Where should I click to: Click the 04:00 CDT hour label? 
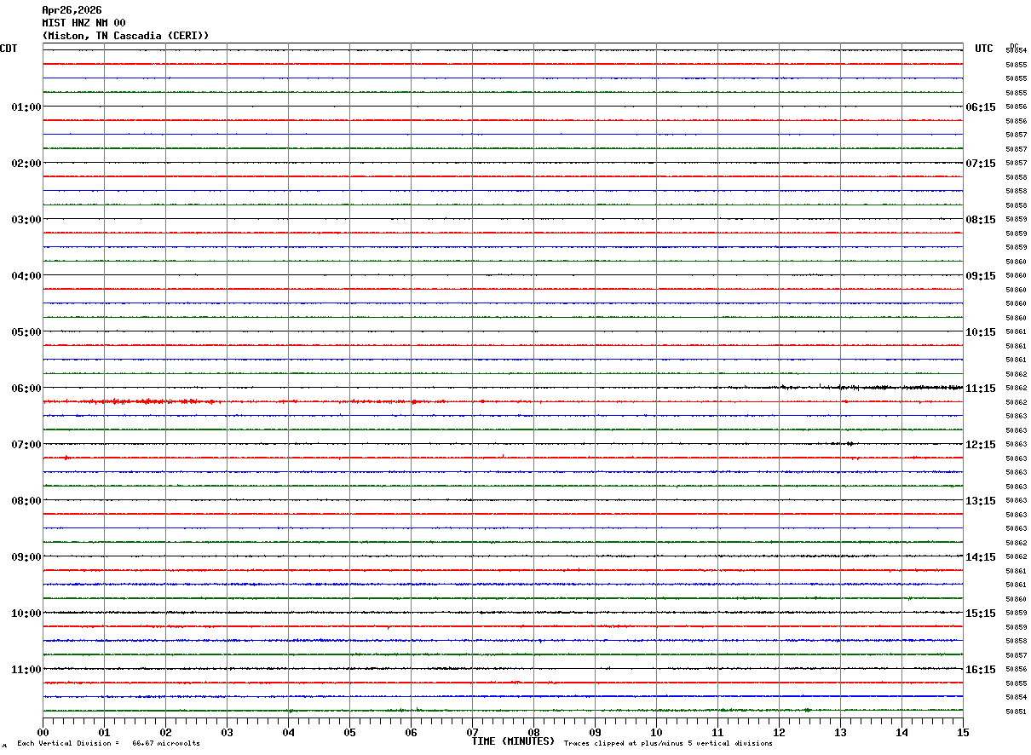(26, 276)
